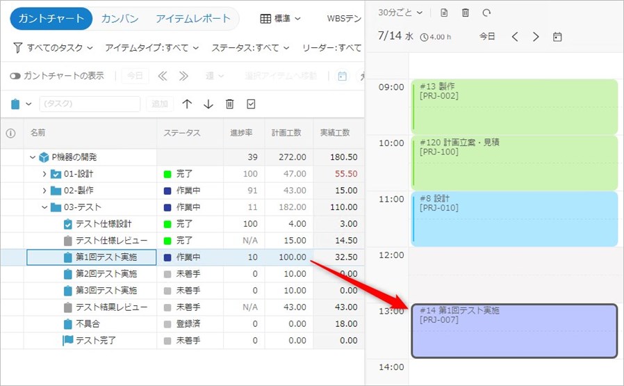Click the 今日 button in the timesheet panel
The height and width of the screenshot is (386, 624).
pos(487,37)
